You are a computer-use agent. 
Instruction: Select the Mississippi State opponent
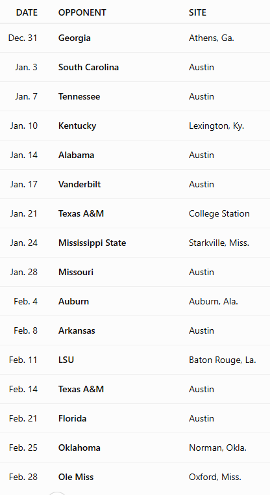(92, 243)
